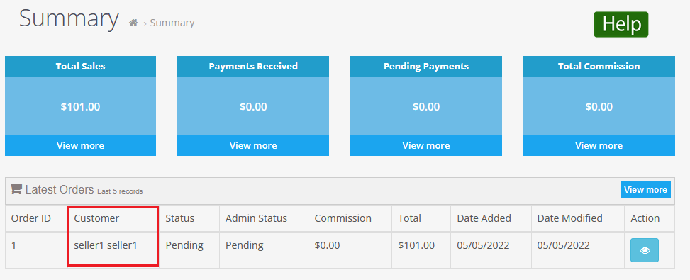Image resolution: width=690 pixels, height=280 pixels.
Task: Click customer name seller1 seller1
Action: [x=106, y=245]
